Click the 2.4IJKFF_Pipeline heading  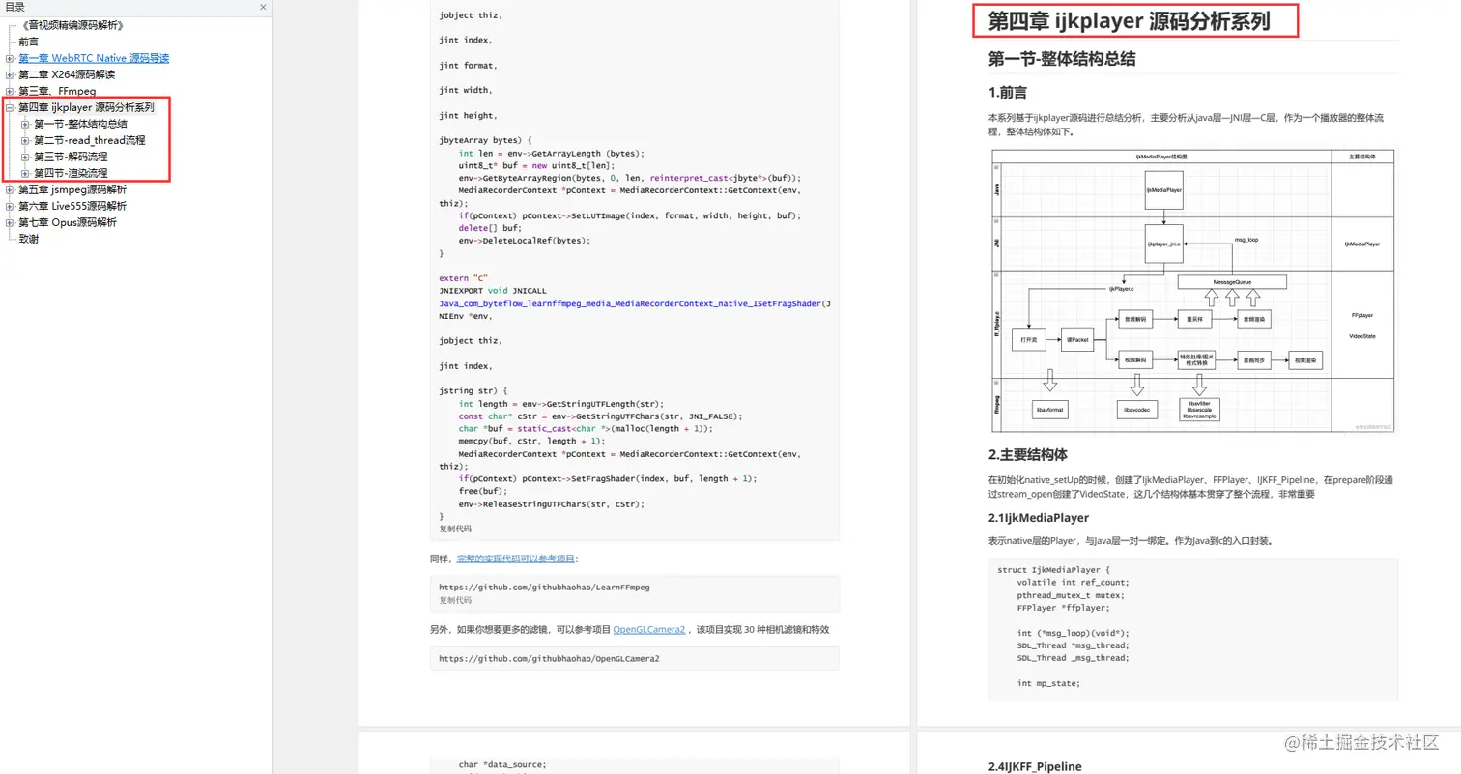[x=1035, y=766]
